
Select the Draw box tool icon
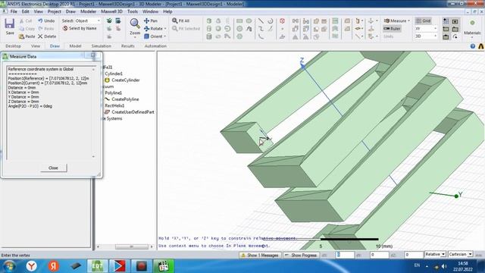pos(209,21)
